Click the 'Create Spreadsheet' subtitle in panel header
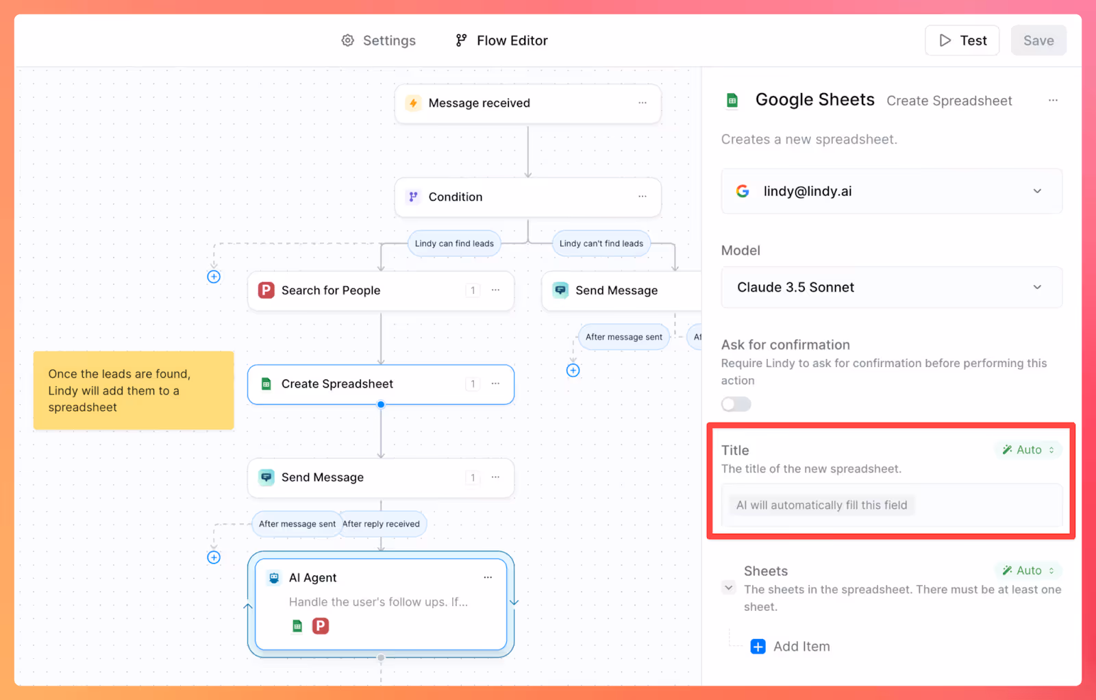Image resolution: width=1096 pixels, height=700 pixels. pos(949,101)
